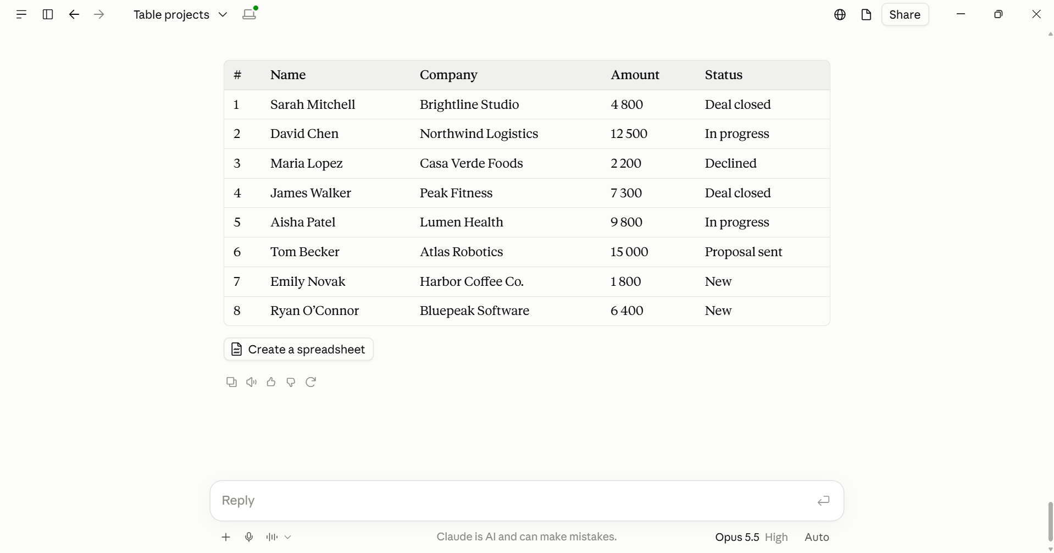
Task: Expand the chevron next to voice waveform
Action: tap(288, 537)
